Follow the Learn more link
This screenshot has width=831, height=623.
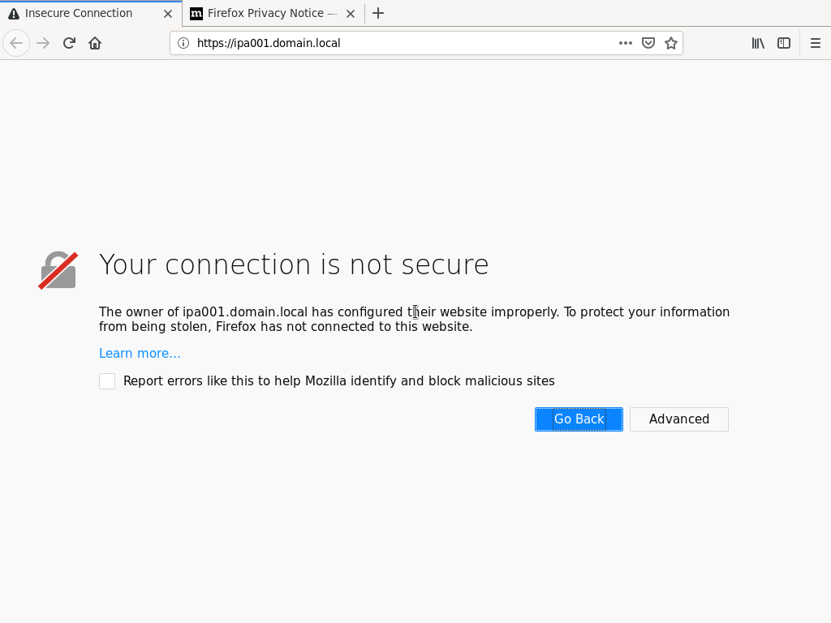point(140,354)
